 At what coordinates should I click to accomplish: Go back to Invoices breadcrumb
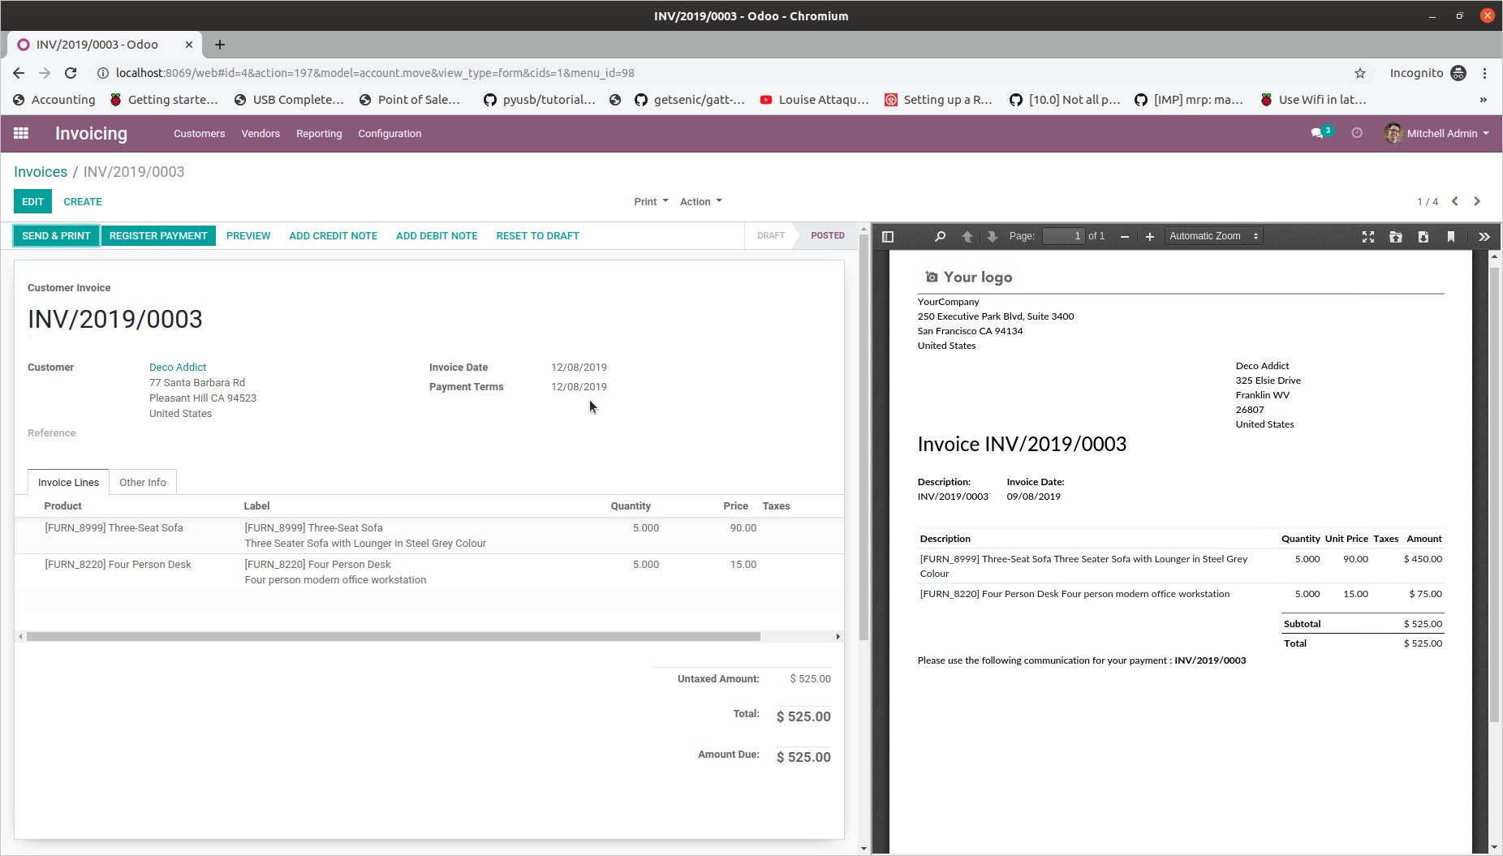pyautogui.click(x=41, y=172)
